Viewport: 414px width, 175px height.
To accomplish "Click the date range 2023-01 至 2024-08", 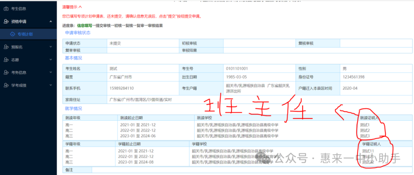I will tap(136, 162).
